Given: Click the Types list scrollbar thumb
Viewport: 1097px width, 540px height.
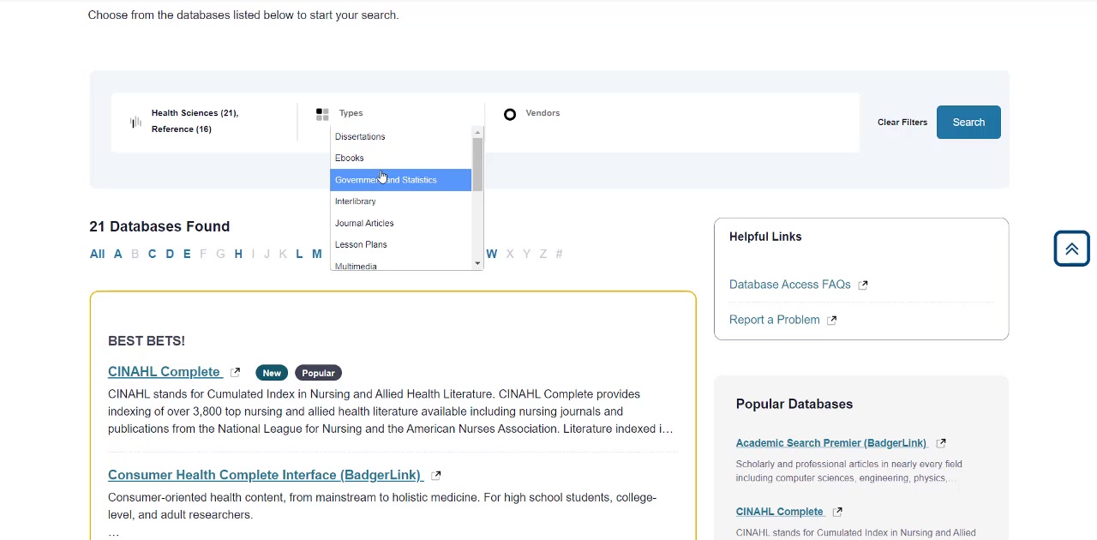Looking at the screenshot, I should tap(477, 165).
